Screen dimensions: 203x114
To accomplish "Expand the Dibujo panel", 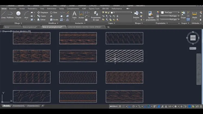I will click(x=18, y=23).
